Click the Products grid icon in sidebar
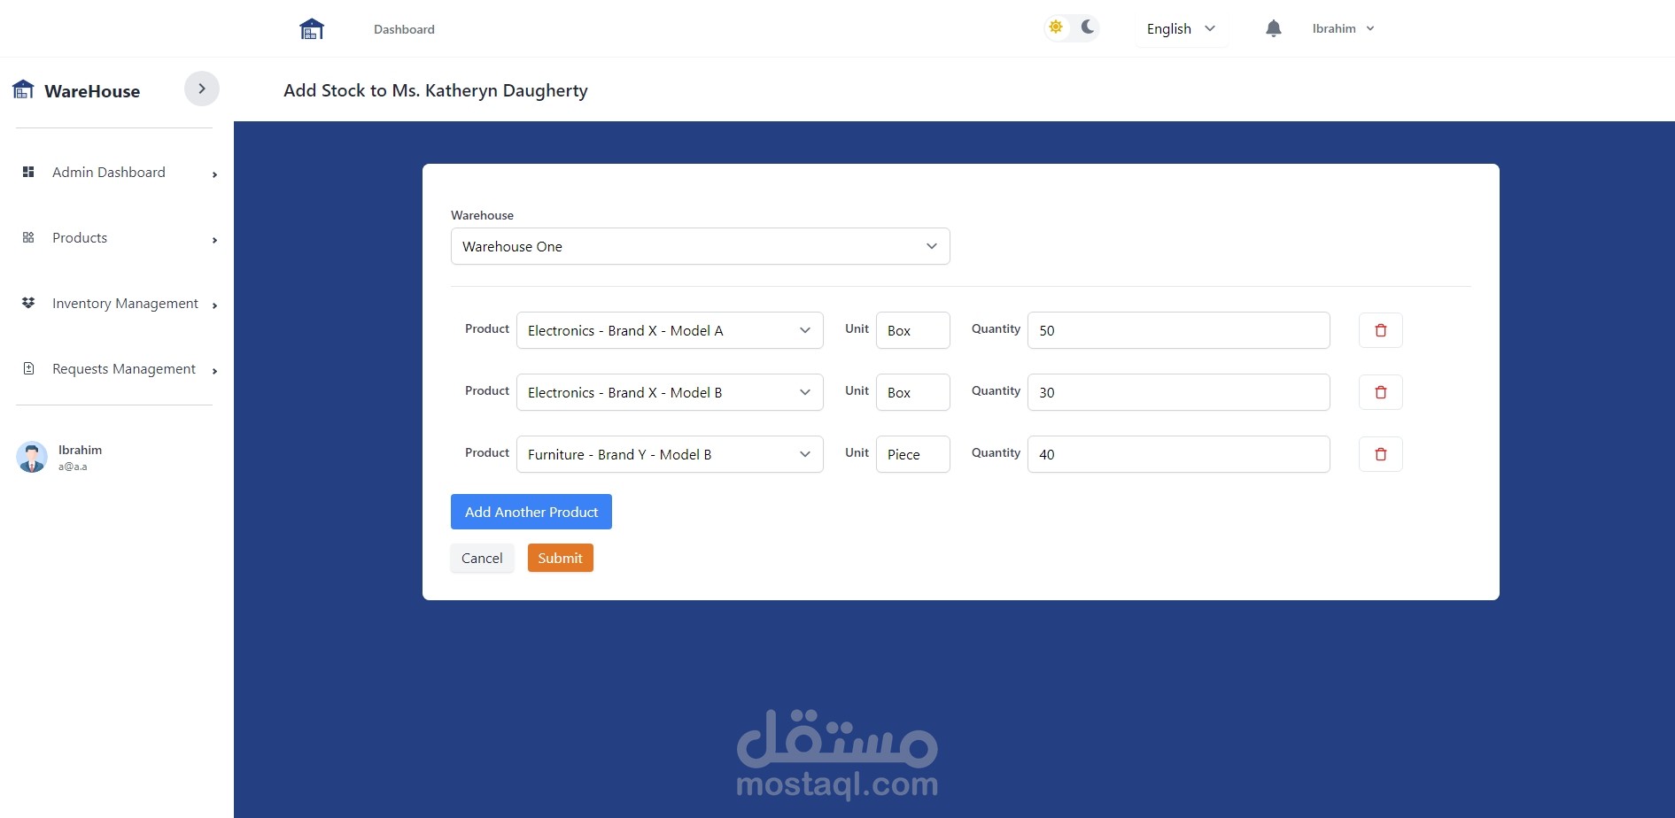1675x818 pixels. [x=27, y=237]
